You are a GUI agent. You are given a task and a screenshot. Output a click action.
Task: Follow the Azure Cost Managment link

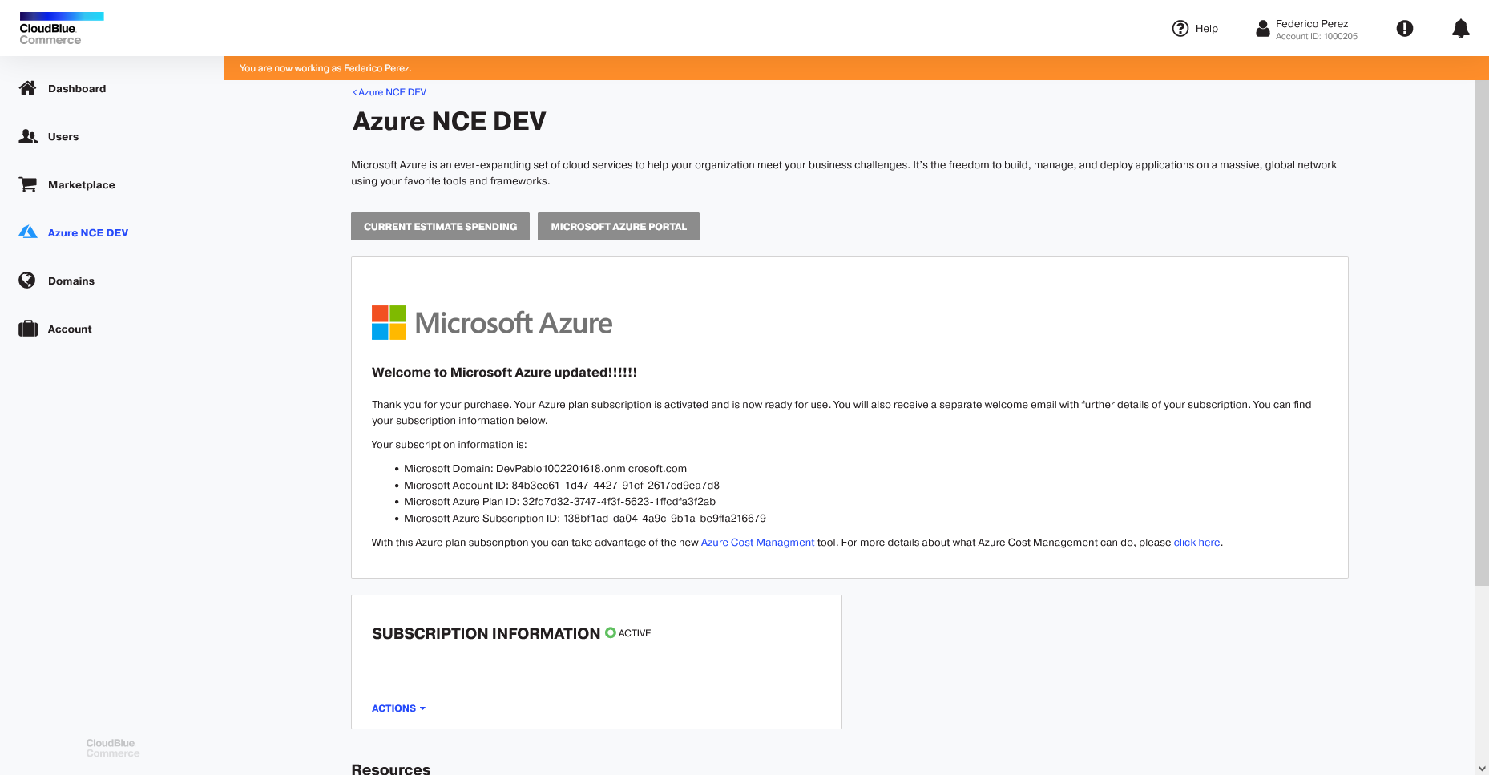(x=757, y=543)
